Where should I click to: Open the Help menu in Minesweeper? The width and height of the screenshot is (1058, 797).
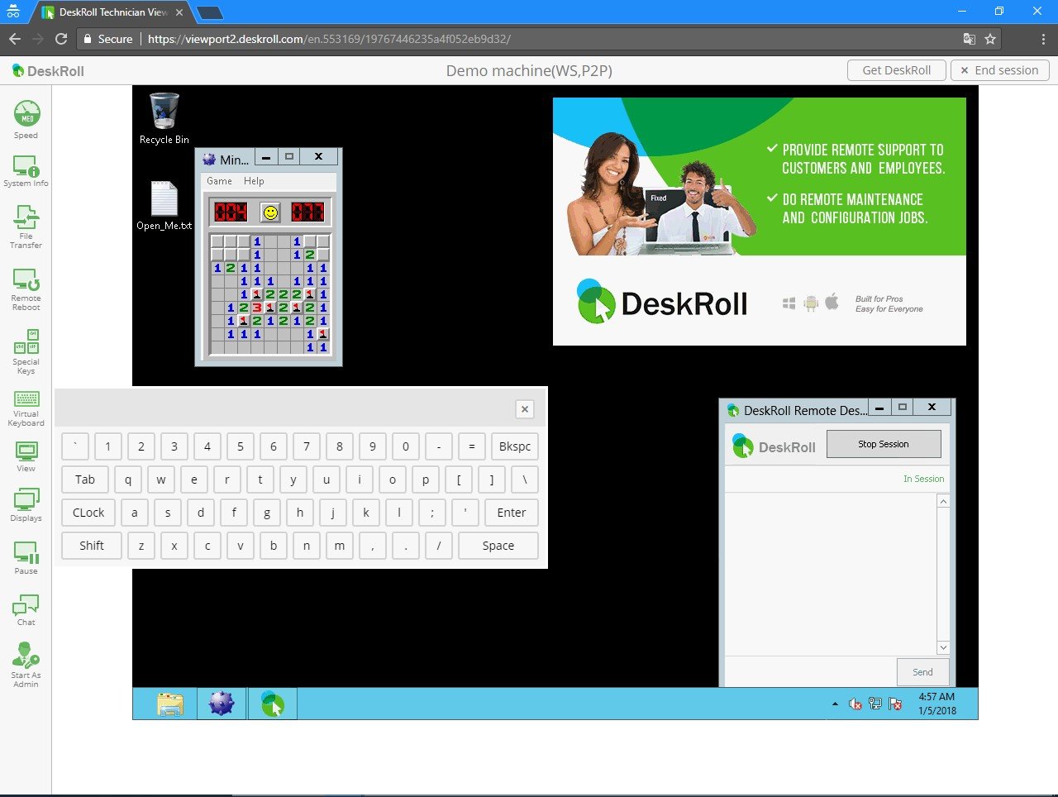254,181
